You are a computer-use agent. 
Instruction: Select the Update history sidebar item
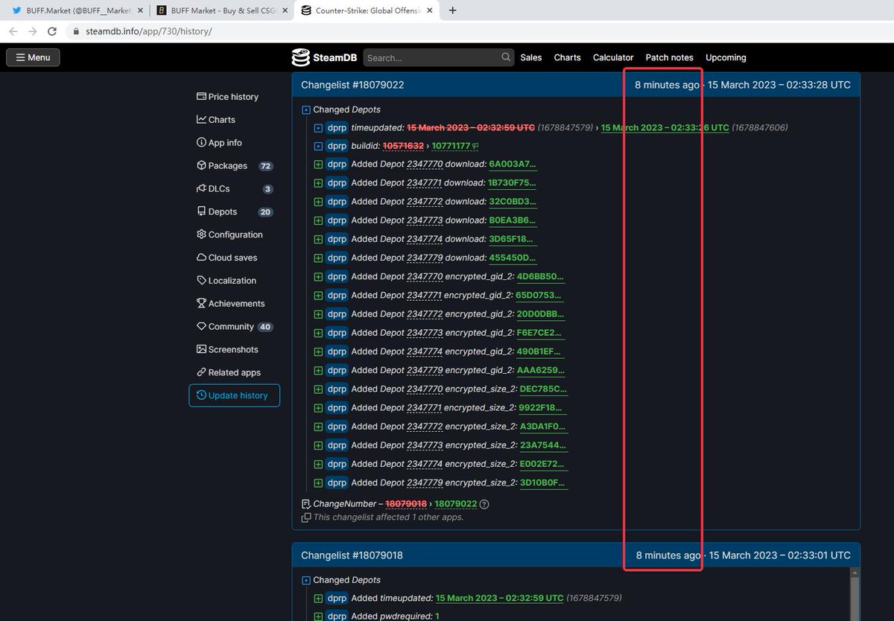pyautogui.click(x=234, y=395)
